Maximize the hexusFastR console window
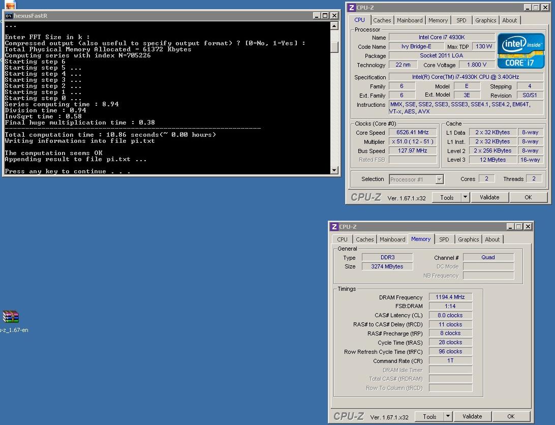 tap(325, 16)
